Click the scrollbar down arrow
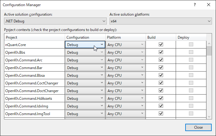The width and height of the screenshot is (216, 136). (209, 117)
